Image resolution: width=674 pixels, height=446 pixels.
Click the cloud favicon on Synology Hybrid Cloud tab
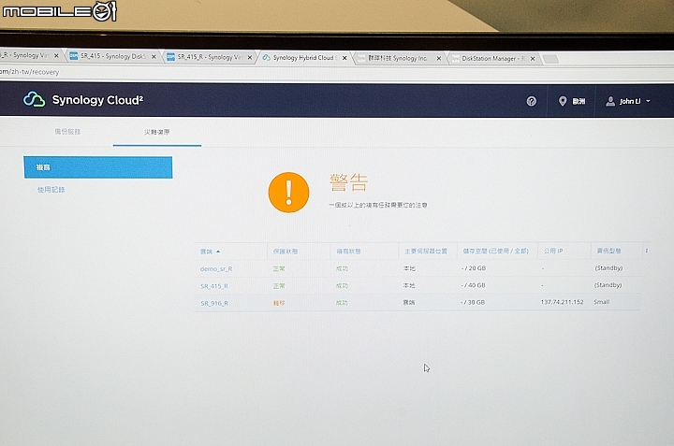(267, 58)
